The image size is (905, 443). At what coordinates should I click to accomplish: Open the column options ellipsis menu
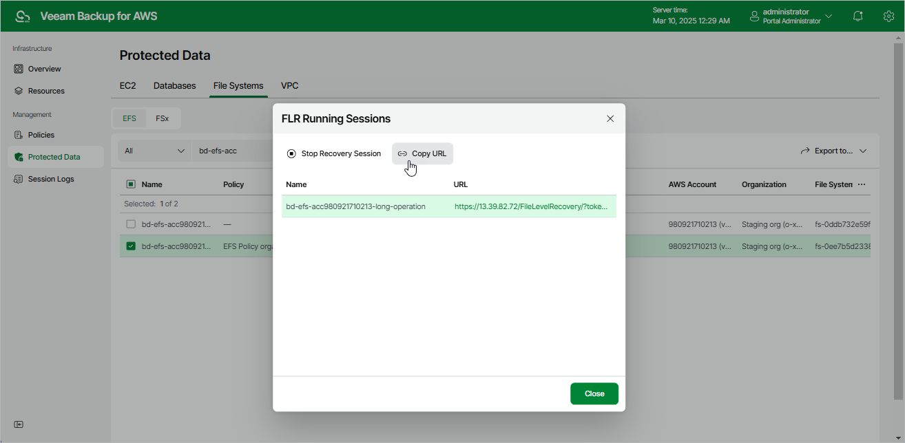pyautogui.click(x=862, y=184)
